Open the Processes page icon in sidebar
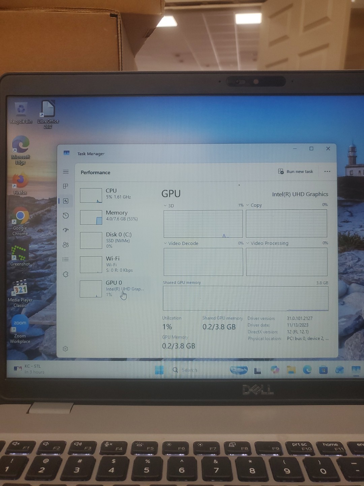The width and height of the screenshot is (364, 486). tap(66, 186)
